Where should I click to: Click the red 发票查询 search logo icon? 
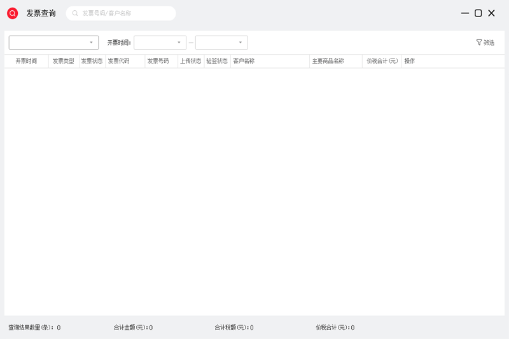(x=12, y=13)
